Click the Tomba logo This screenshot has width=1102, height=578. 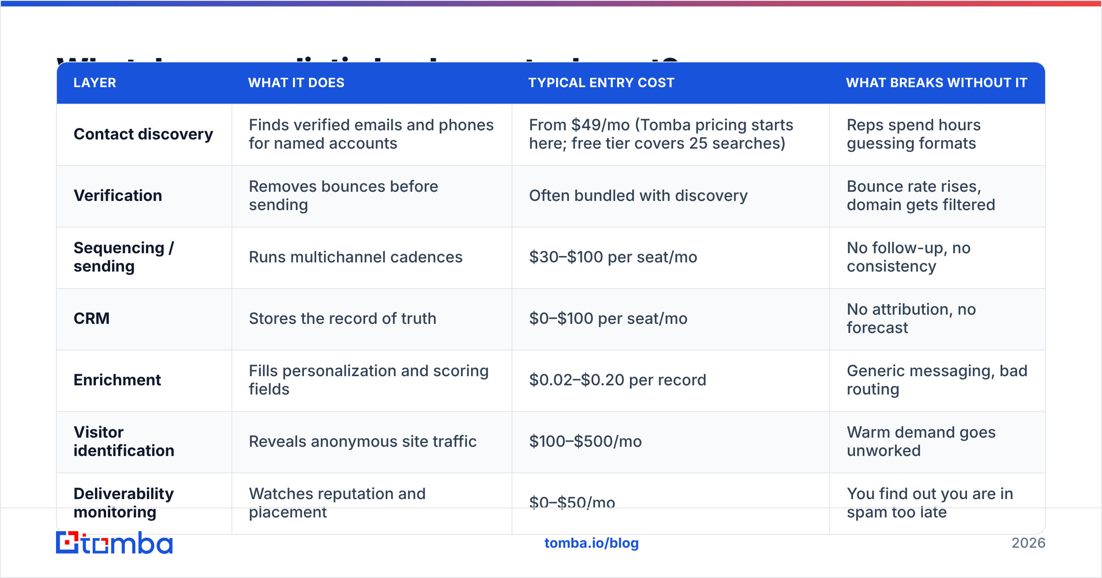pos(114,543)
